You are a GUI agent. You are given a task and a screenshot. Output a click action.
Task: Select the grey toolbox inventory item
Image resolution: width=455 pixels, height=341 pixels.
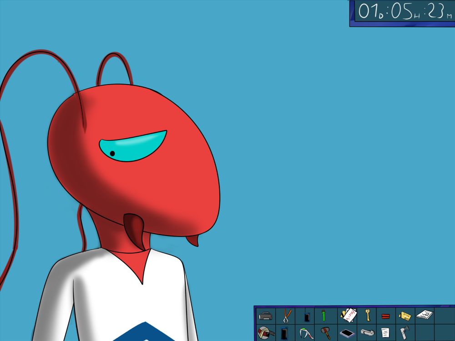point(266,316)
